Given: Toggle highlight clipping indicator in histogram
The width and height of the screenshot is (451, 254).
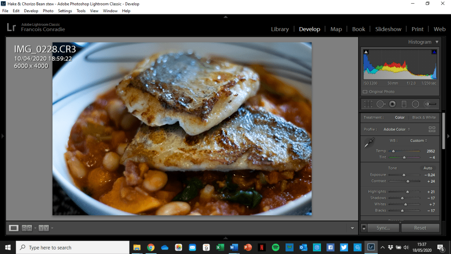Looking at the screenshot, I should [x=434, y=52].
